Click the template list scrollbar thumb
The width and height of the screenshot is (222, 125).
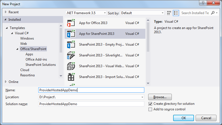coord(148,37)
